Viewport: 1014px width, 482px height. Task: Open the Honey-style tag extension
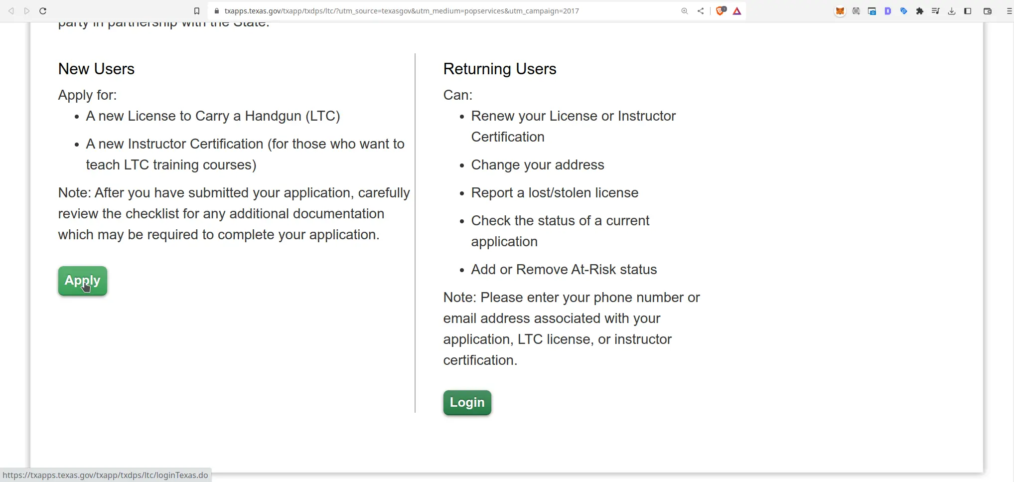pyautogui.click(x=904, y=10)
